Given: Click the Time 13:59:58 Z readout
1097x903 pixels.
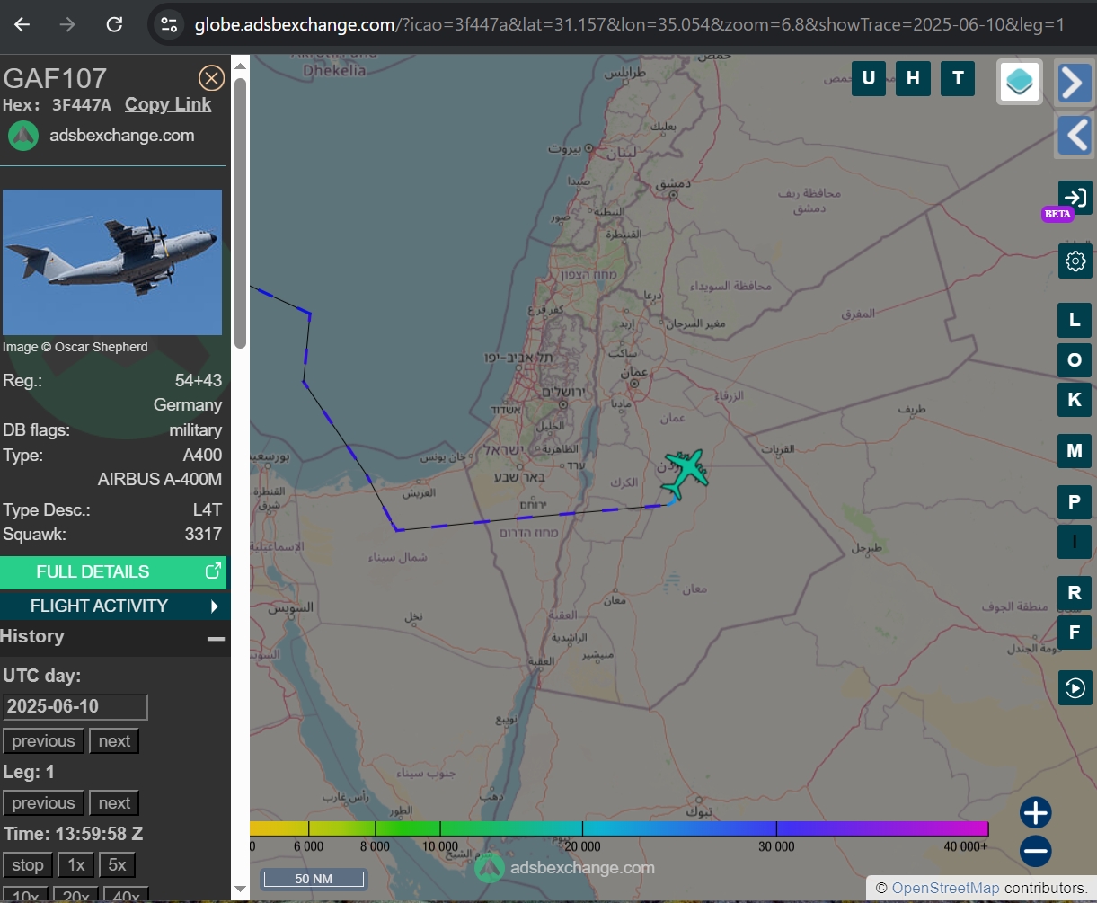Looking at the screenshot, I should click(x=74, y=834).
